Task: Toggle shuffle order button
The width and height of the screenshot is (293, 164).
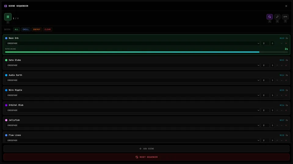Action: [277, 17]
